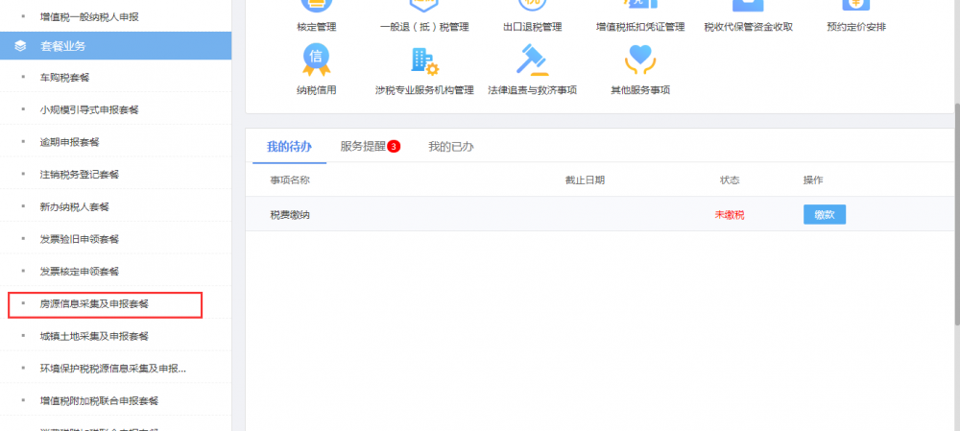960x431 pixels.
Task: Click 未缴税 status text
Action: (x=730, y=215)
